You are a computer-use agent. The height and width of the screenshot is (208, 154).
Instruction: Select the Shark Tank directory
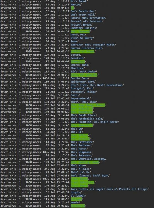click(x=80, y=65)
